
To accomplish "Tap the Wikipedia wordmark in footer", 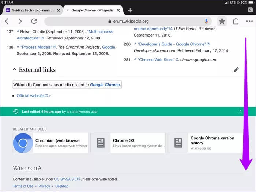I will point(27,168).
